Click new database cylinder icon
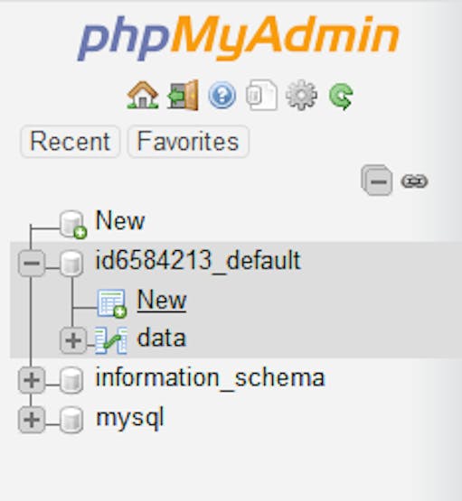The height and width of the screenshot is (501, 462). (73, 224)
